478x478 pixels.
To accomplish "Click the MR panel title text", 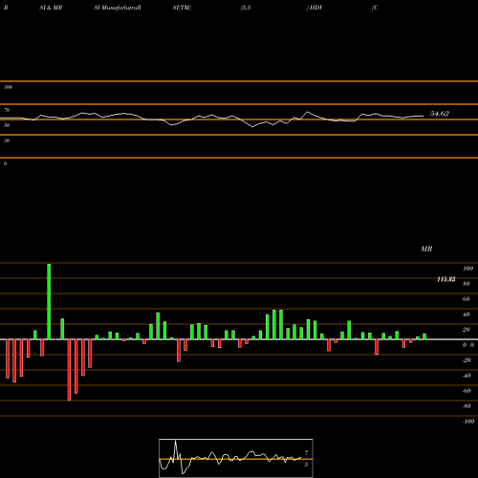I will pyautogui.click(x=426, y=249).
